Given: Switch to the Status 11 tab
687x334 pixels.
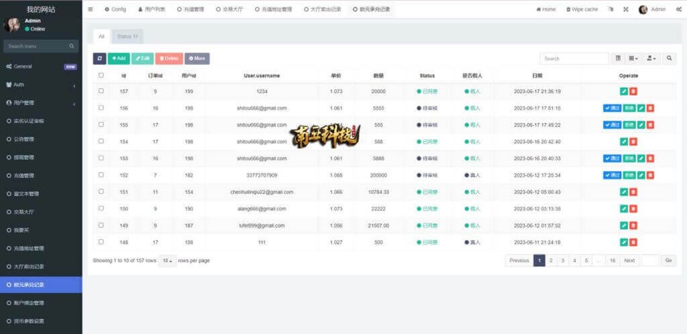Looking at the screenshot, I should [127, 36].
